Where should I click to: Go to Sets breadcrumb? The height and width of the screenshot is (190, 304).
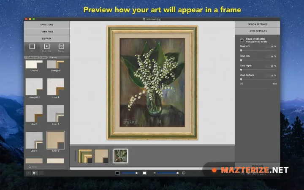[x=44, y=57]
